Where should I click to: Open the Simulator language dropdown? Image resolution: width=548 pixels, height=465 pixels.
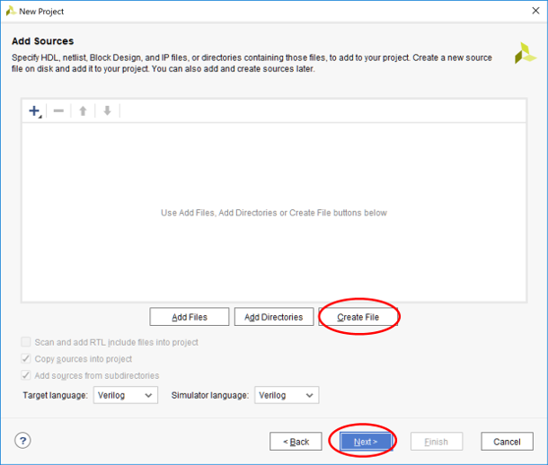(x=287, y=395)
